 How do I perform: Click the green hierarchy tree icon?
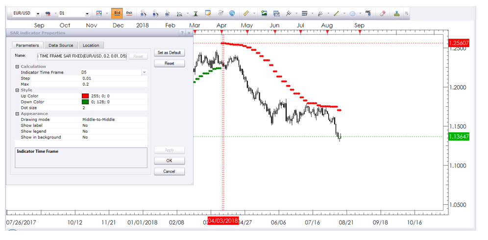click(x=396, y=13)
